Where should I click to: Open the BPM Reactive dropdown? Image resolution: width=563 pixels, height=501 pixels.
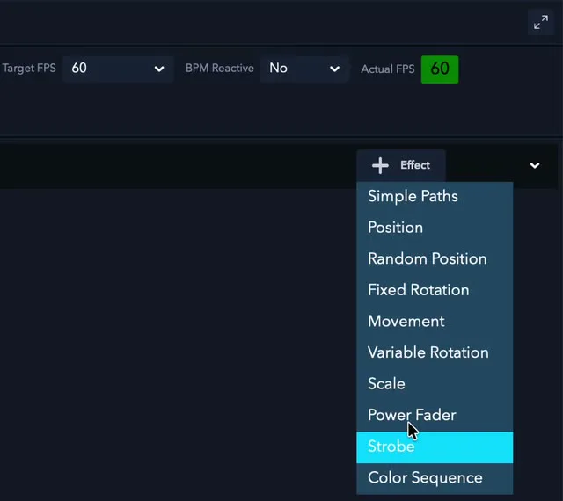304,69
